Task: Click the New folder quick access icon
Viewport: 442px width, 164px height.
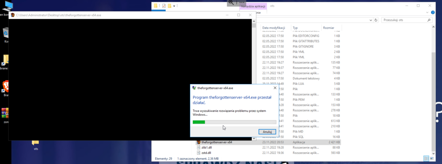Action: pos(169,6)
